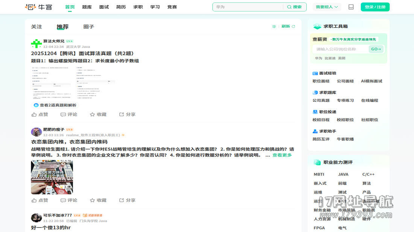Open the feed filter settings icon
Screen dimensions: 414x232
tap(274, 26)
